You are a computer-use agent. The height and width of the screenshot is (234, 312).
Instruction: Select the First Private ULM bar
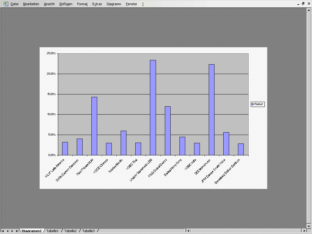click(x=94, y=126)
